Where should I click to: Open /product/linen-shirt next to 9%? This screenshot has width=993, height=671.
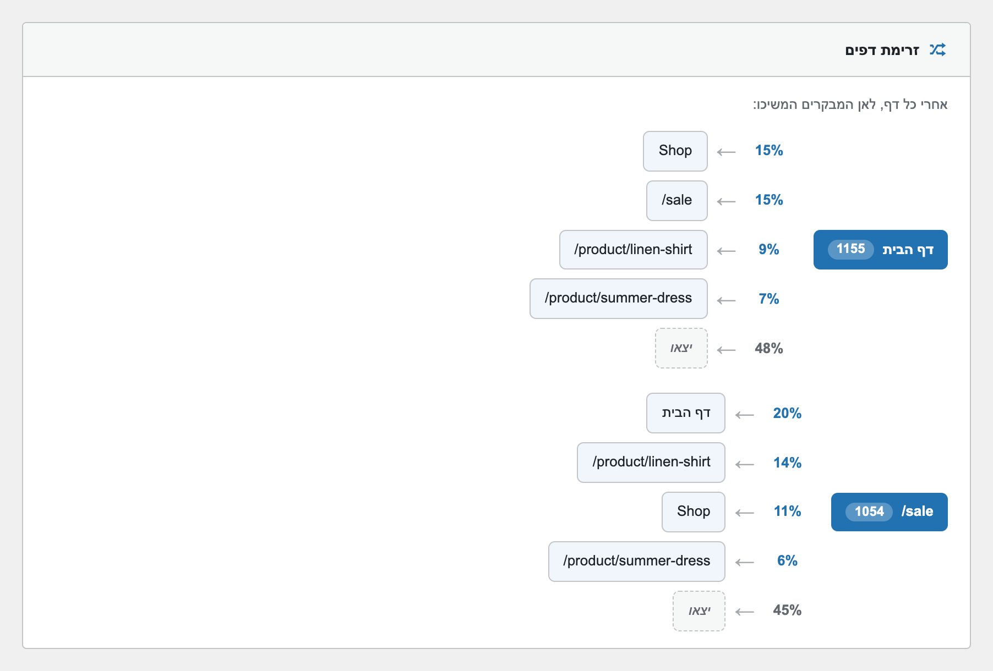pos(633,250)
